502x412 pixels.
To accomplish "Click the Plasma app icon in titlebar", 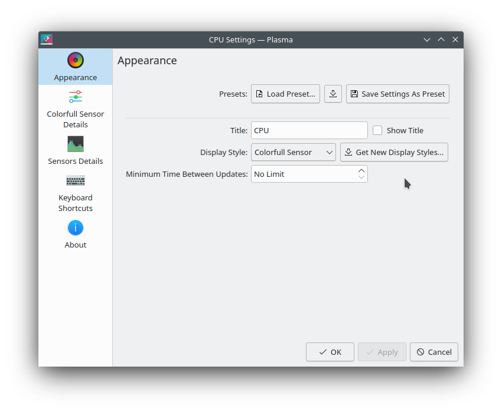I will [47, 39].
